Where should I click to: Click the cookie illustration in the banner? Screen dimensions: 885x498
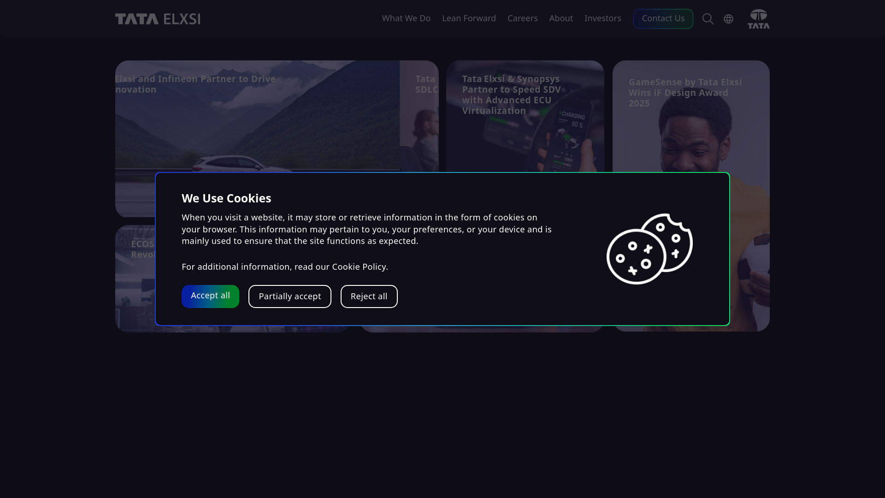(x=649, y=249)
